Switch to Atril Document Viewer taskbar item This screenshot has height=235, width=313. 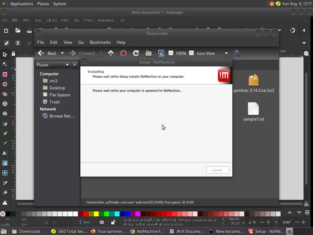[187, 231]
